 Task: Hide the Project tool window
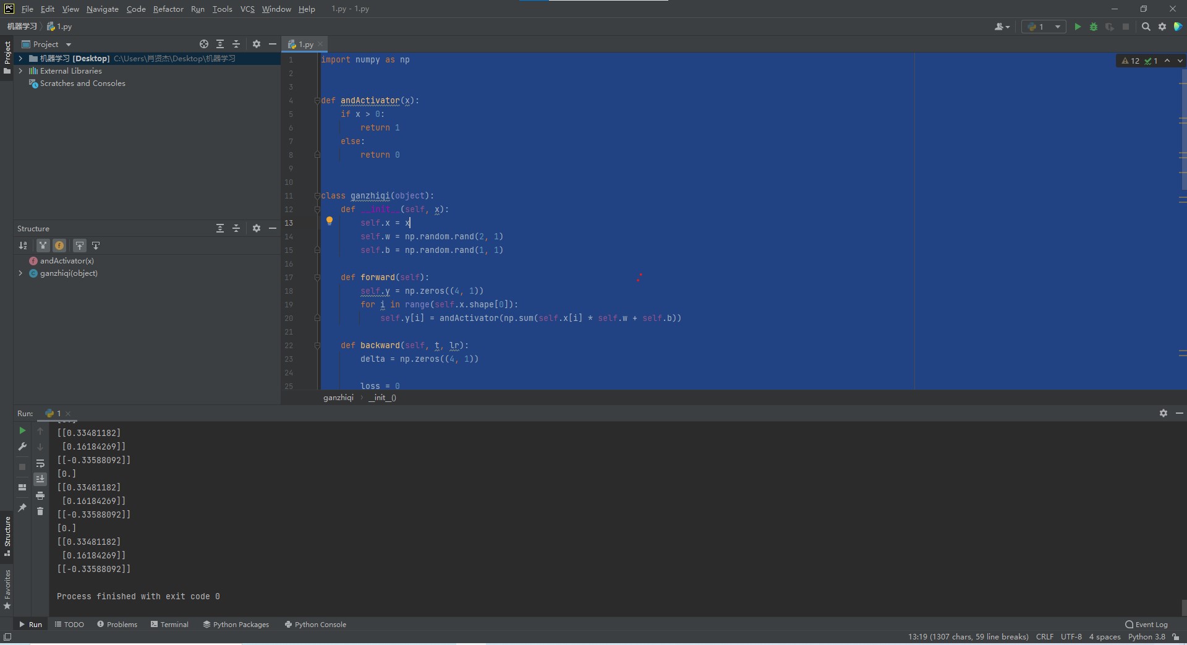point(273,44)
